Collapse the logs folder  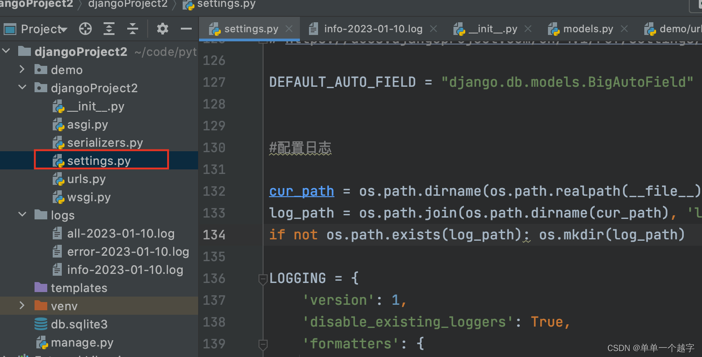click(22, 214)
